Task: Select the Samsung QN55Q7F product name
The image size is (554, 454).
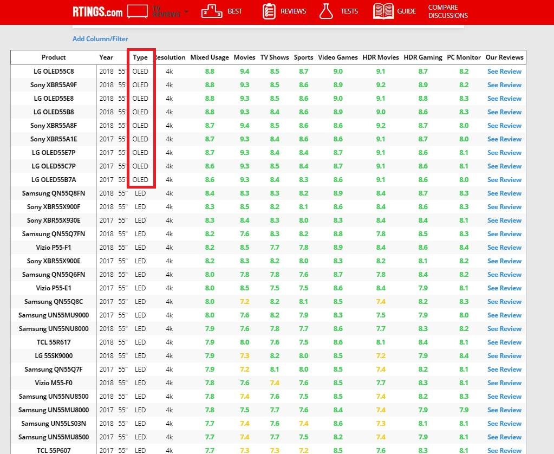Action: tap(54, 369)
